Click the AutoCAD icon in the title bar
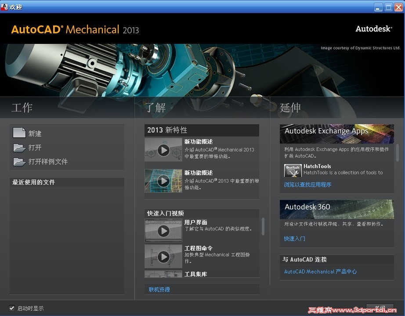This screenshot has height=316, width=405. coord(4,7)
